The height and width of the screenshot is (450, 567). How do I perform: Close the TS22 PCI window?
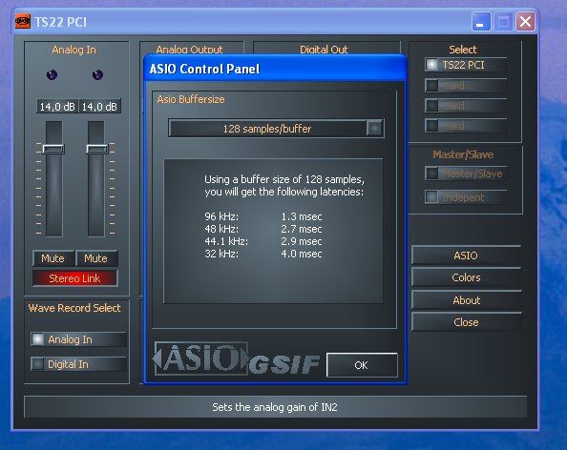point(525,22)
